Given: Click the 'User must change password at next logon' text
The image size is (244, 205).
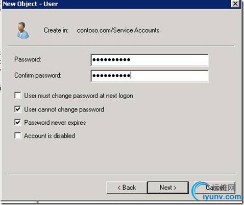Looking at the screenshot, I should [79, 96].
